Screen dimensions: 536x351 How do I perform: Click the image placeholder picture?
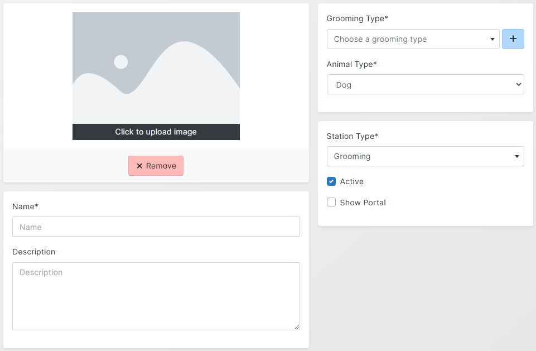click(156, 68)
